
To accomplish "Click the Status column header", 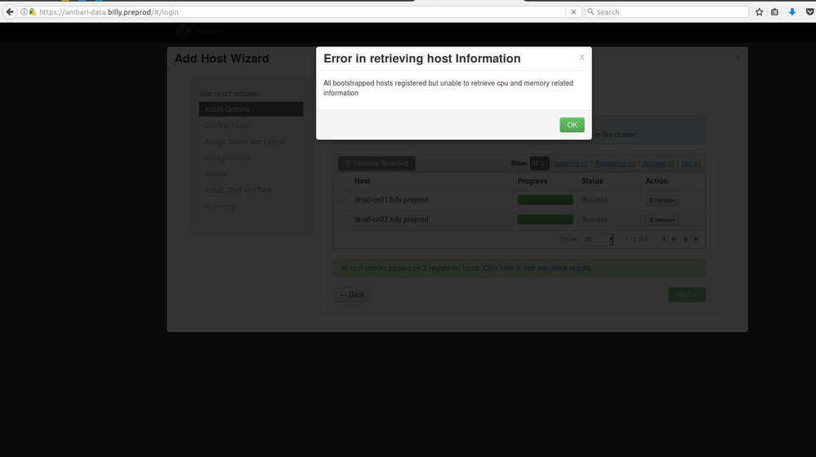I will click(x=592, y=181).
